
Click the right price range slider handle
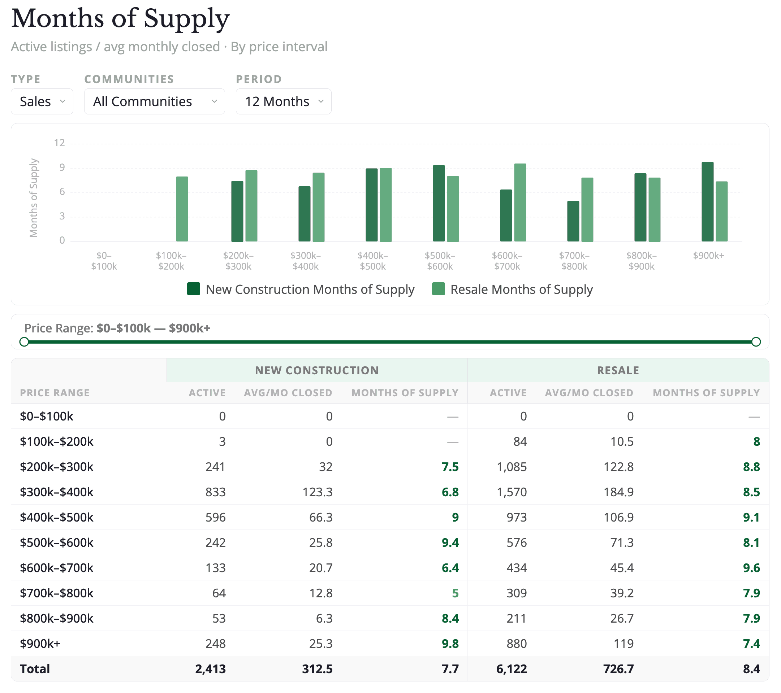pos(755,342)
